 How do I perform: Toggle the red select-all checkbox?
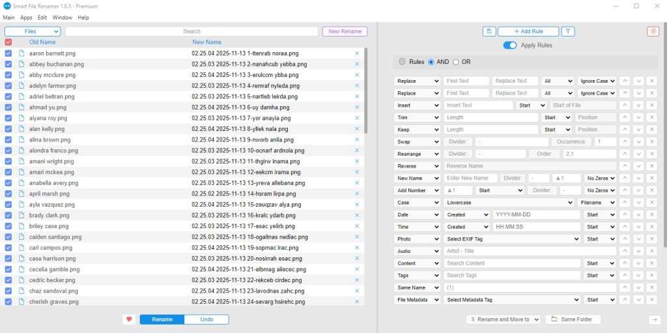tap(8, 42)
